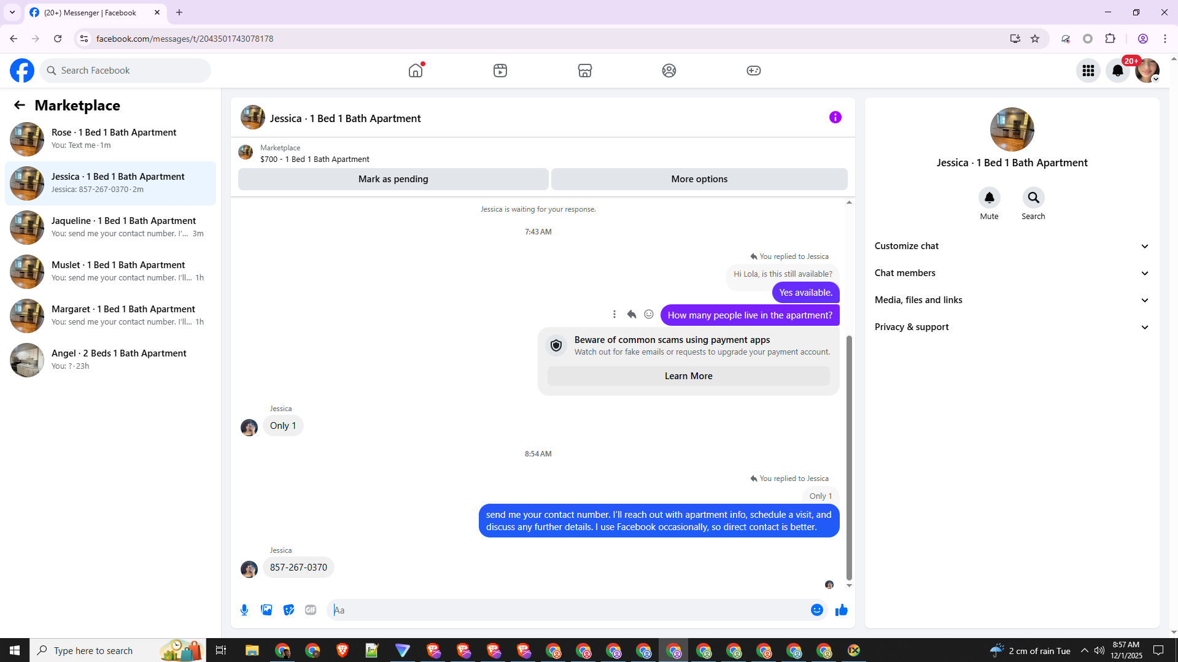Open the Facebook menu grid icon
Image resolution: width=1178 pixels, height=662 pixels.
tap(1088, 71)
